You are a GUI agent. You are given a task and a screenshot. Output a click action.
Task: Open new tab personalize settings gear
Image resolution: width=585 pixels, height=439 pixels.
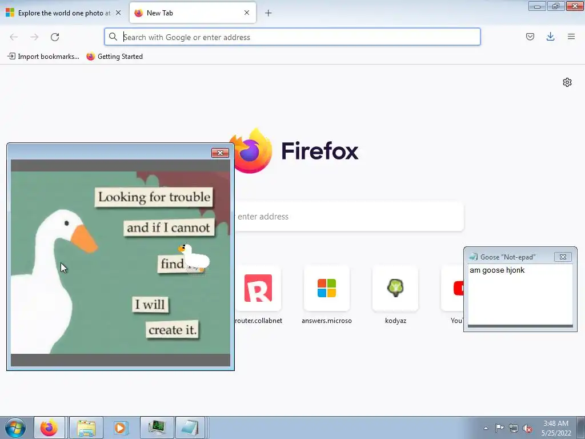click(x=567, y=82)
